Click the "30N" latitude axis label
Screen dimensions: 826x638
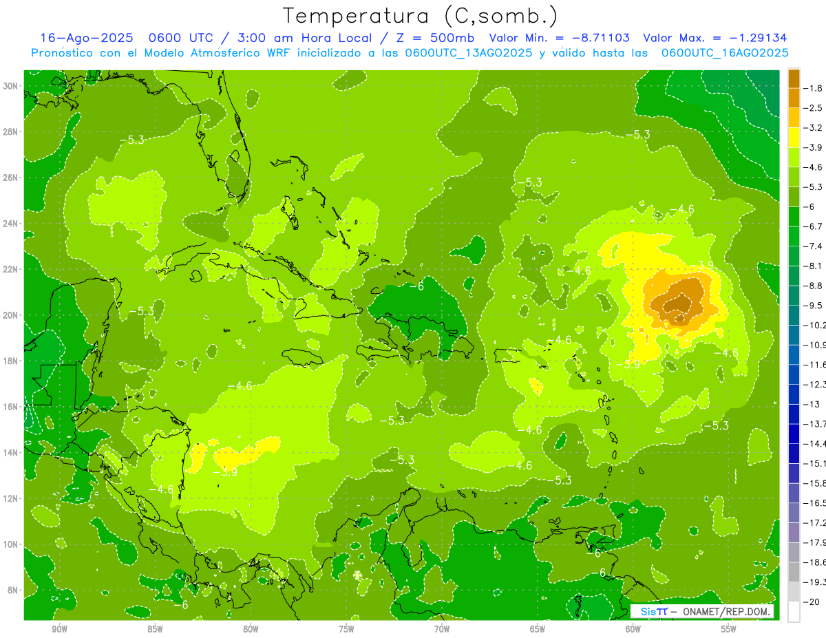(10, 86)
